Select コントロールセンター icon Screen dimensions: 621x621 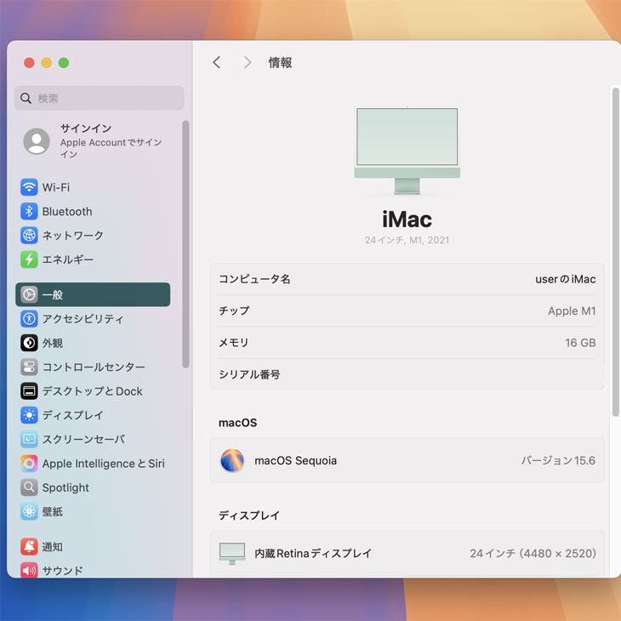click(x=29, y=367)
